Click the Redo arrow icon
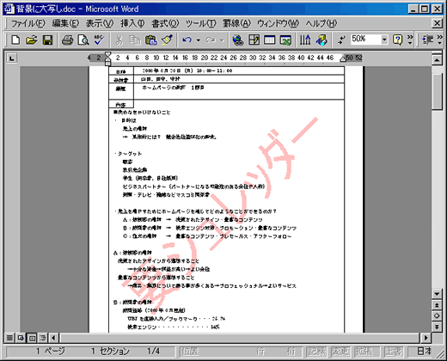The image size is (447, 361). (x=211, y=40)
